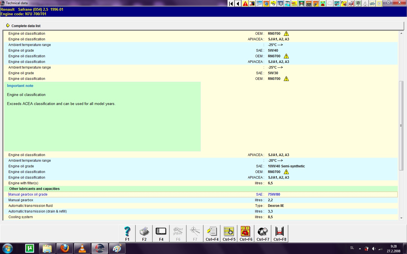Click the F4 screen view button
407x254 pixels.
click(161, 233)
